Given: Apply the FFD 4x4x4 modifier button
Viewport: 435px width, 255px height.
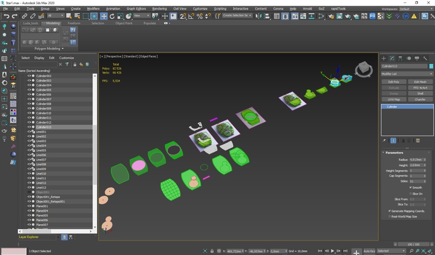Looking at the screenshot, I should [420, 88].
